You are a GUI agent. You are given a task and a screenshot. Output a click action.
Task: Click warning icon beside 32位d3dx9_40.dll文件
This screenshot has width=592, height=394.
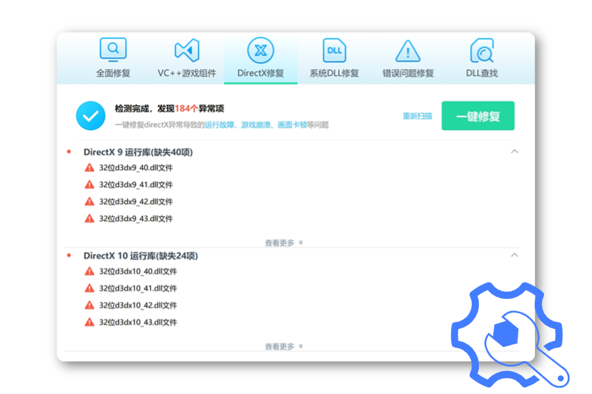click(x=89, y=167)
